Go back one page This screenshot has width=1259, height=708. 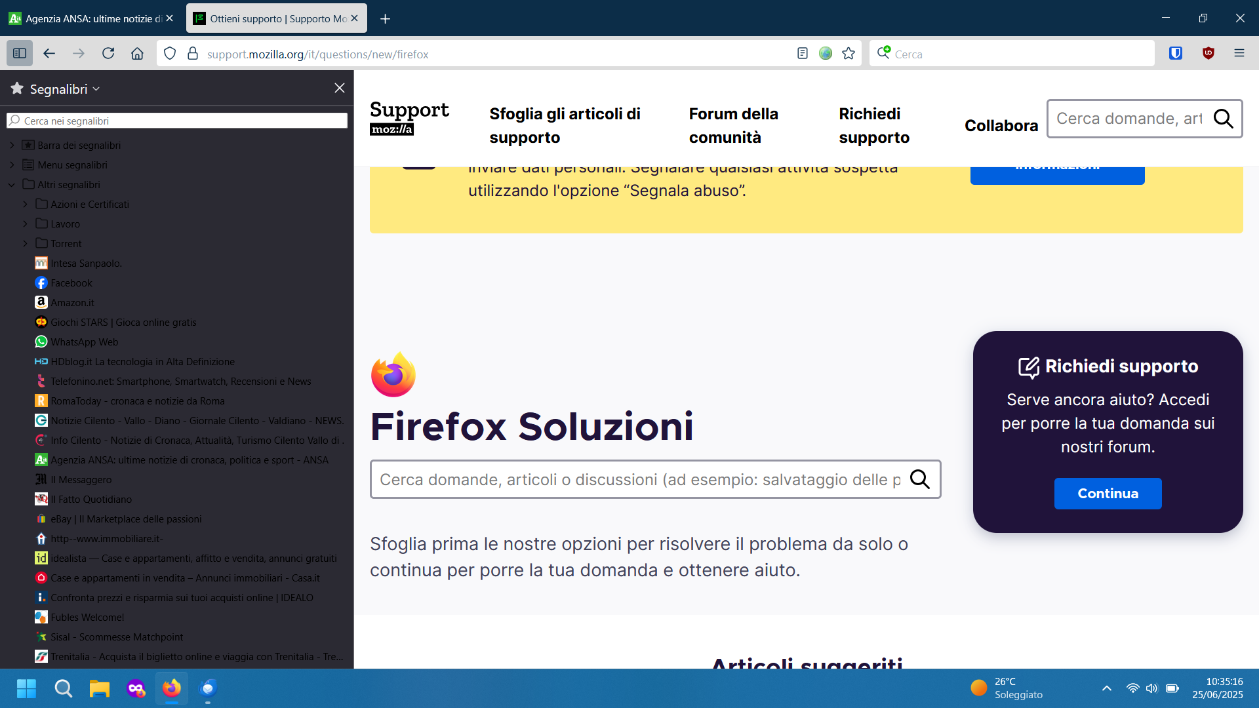point(49,54)
